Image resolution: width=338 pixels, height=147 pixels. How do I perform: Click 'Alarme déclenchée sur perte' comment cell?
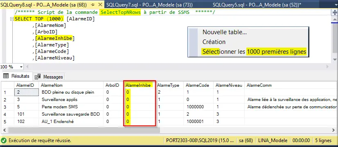(291, 107)
